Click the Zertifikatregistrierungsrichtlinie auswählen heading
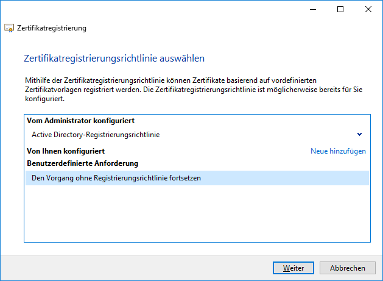The image size is (383, 281). click(114, 59)
